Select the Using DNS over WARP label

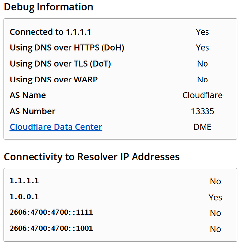tap(54, 80)
